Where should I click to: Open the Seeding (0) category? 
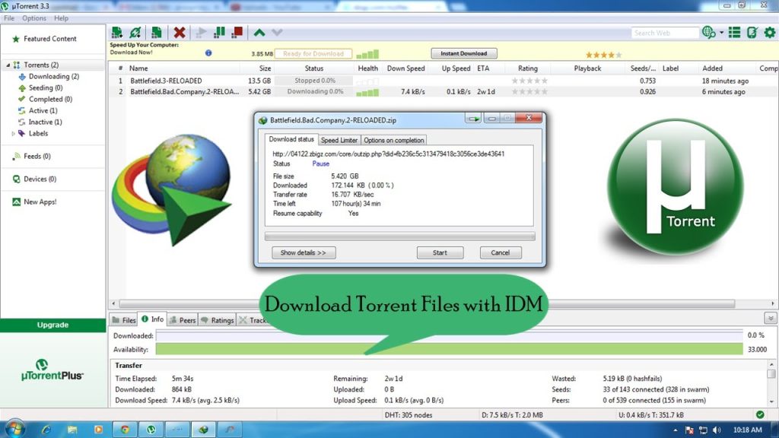(45, 87)
